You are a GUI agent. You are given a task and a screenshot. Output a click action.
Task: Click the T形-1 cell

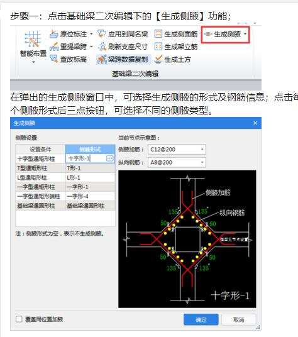[90, 168]
